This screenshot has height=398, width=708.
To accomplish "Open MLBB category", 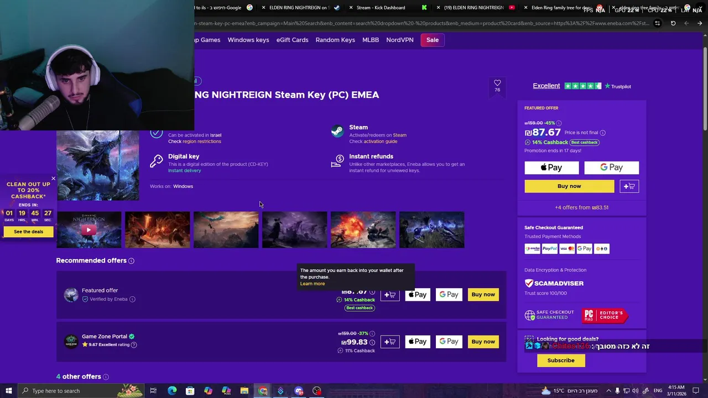I will [x=371, y=40].
